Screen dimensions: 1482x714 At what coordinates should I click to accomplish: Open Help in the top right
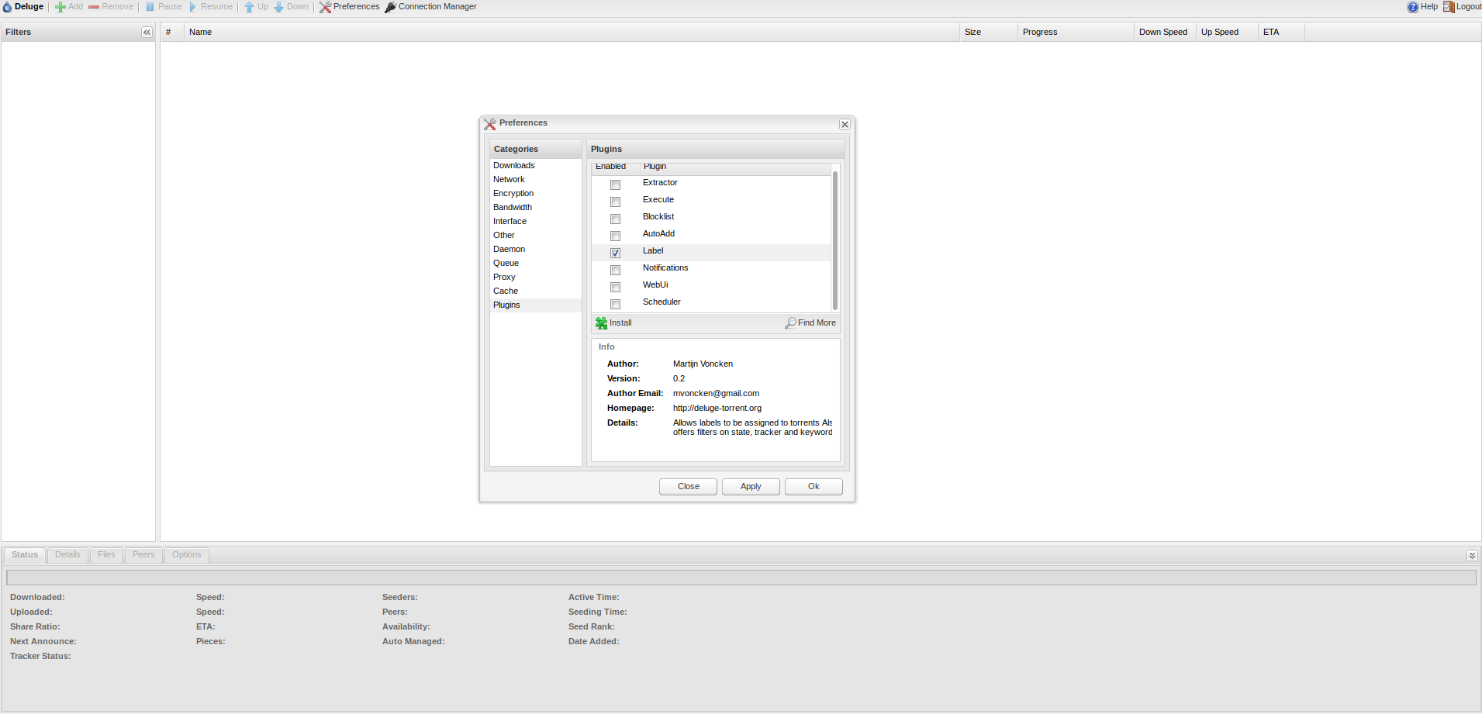coord(1422,7)
